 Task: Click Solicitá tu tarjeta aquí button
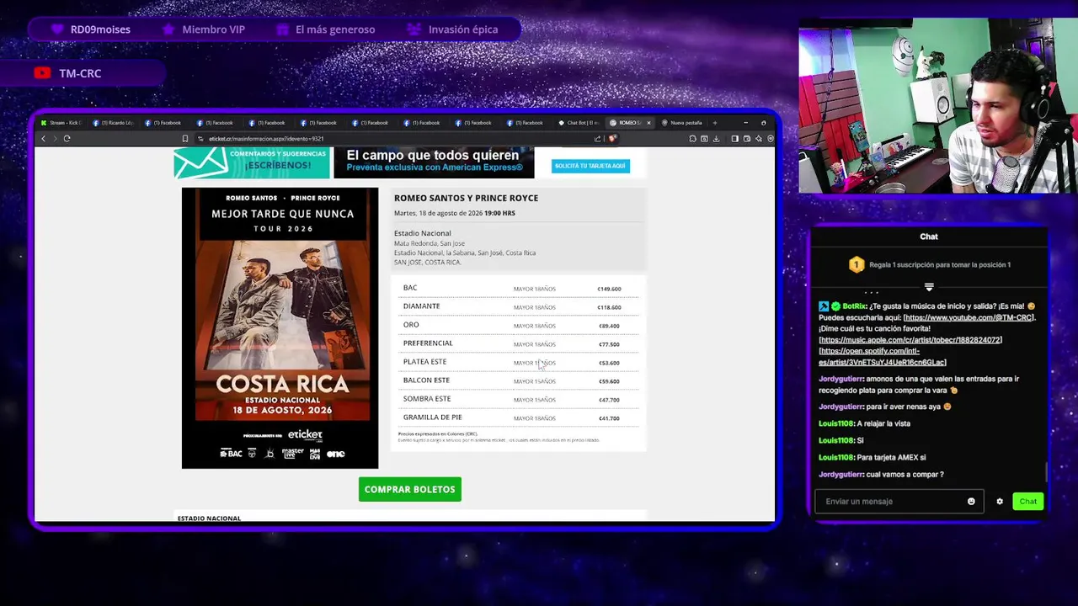pos(590,166)
